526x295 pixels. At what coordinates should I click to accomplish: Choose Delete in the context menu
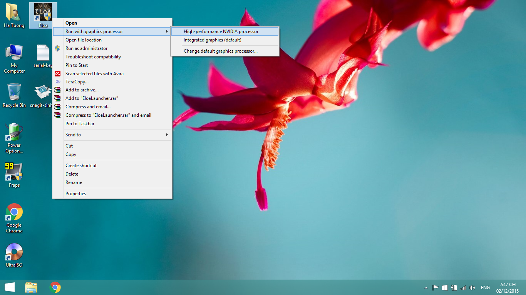[x=112, y=174]
